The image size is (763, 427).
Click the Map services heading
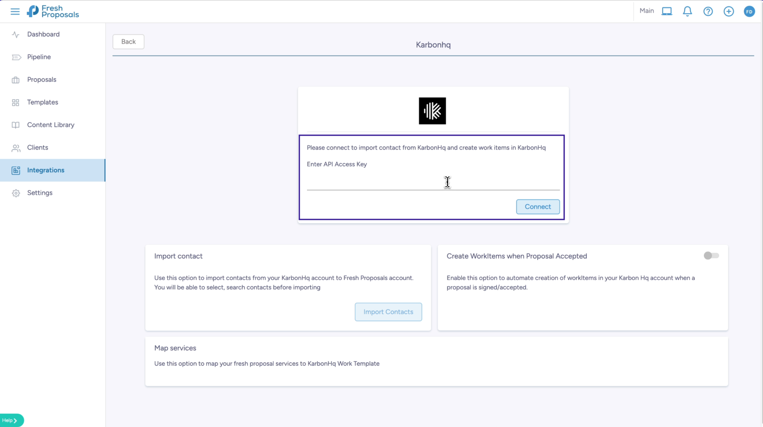click(x=175, y=348)
